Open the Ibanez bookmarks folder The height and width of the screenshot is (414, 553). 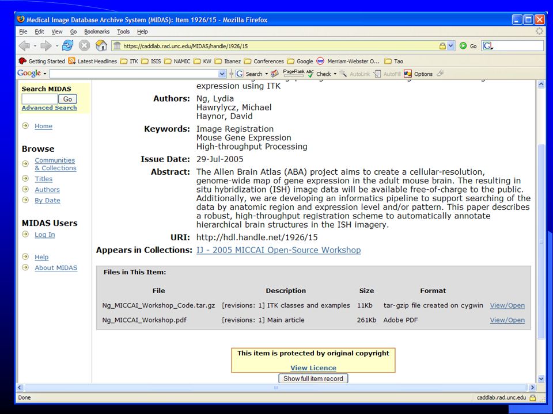(x=228, y=62)
